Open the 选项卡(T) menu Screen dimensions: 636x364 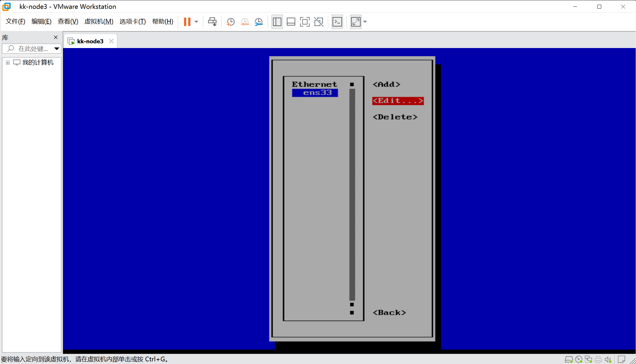(x=132, y=22)
